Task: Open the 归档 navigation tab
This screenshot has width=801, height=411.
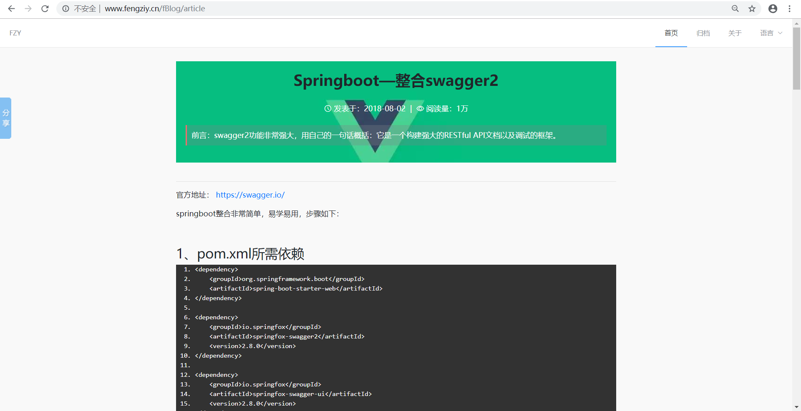Action: point(703,33)
